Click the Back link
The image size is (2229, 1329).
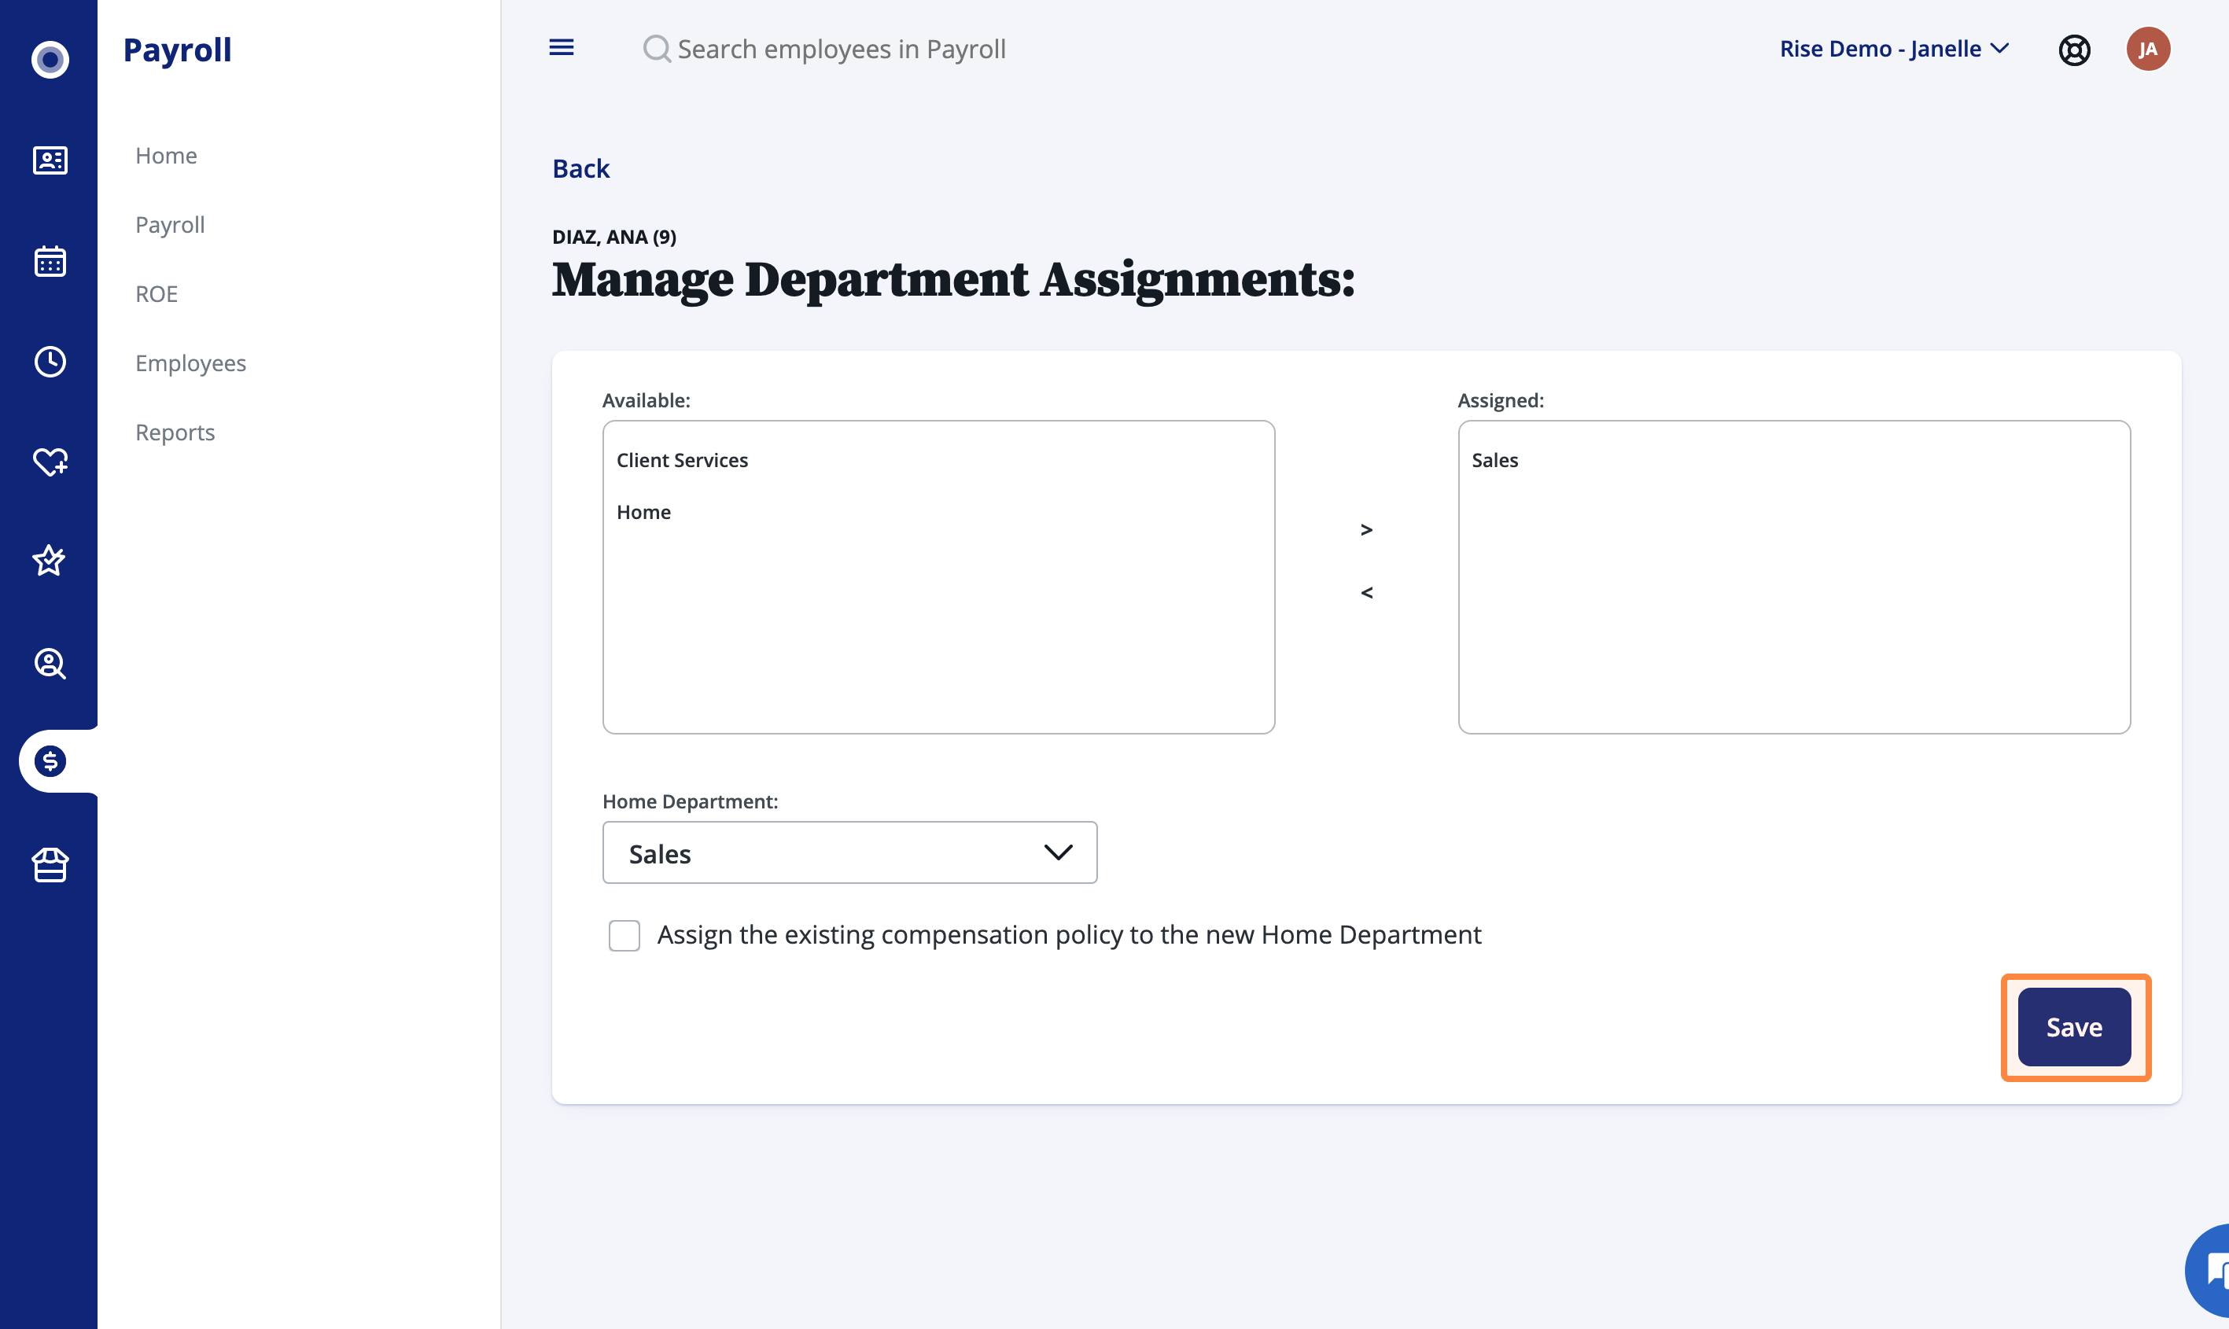(x=581, y=168)
